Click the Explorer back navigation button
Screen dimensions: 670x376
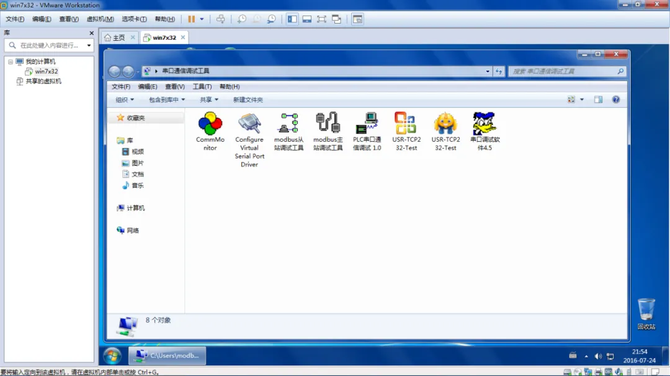[x=114, y=71]
